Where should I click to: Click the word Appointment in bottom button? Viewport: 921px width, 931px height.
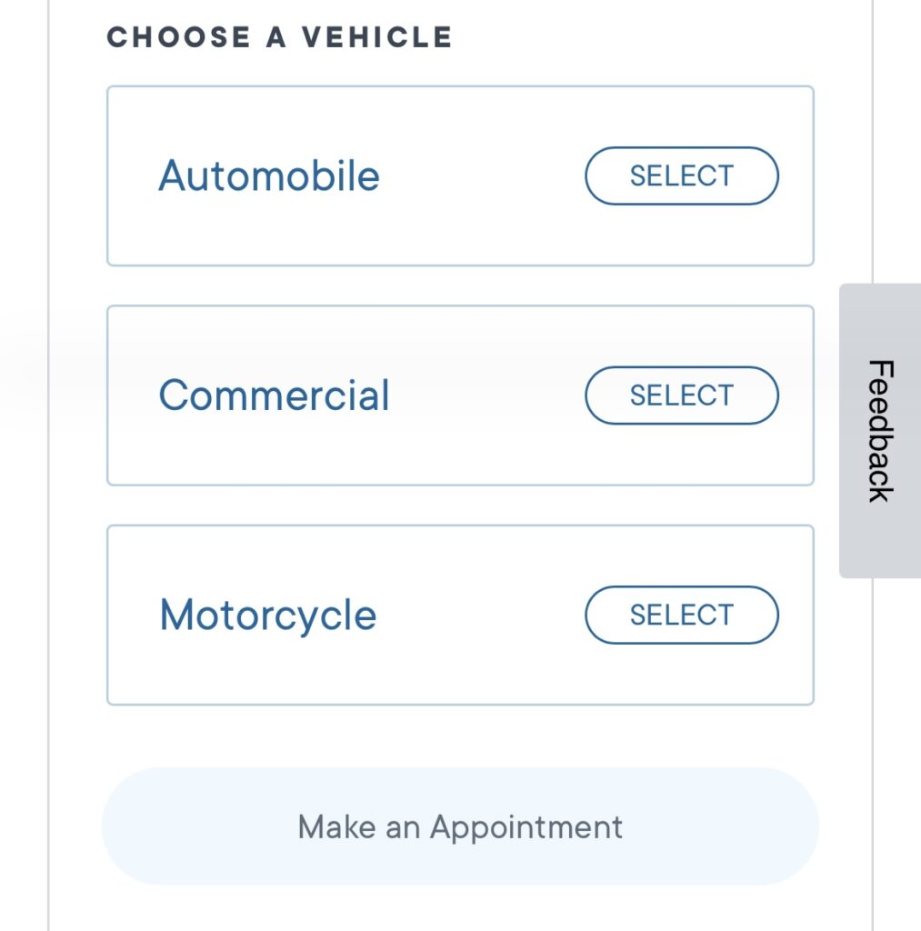(526, 827)
